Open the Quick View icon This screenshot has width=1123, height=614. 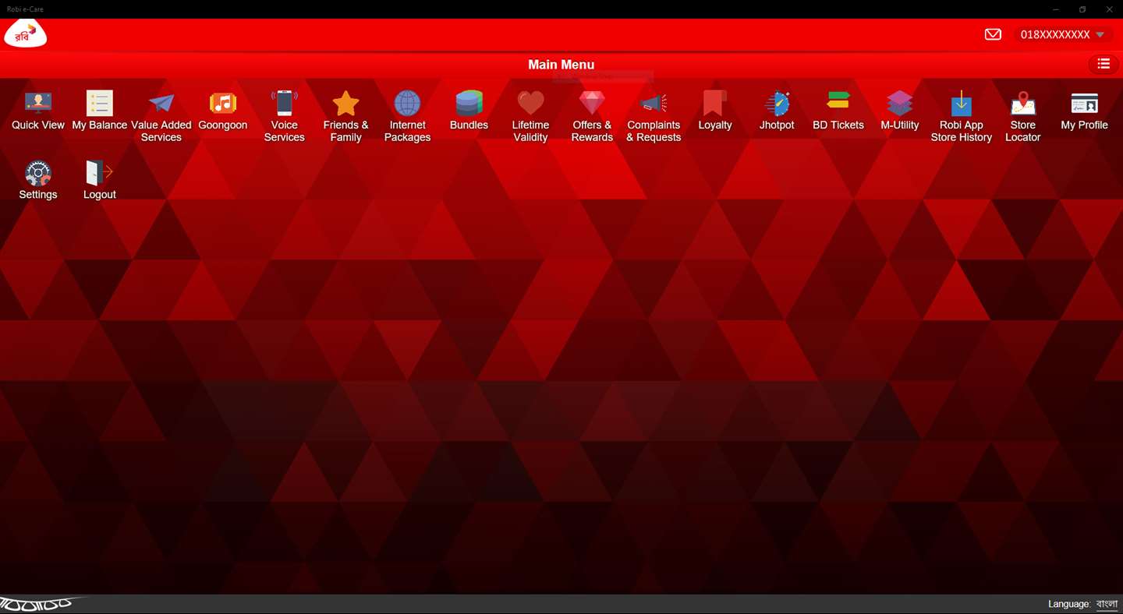37,104
